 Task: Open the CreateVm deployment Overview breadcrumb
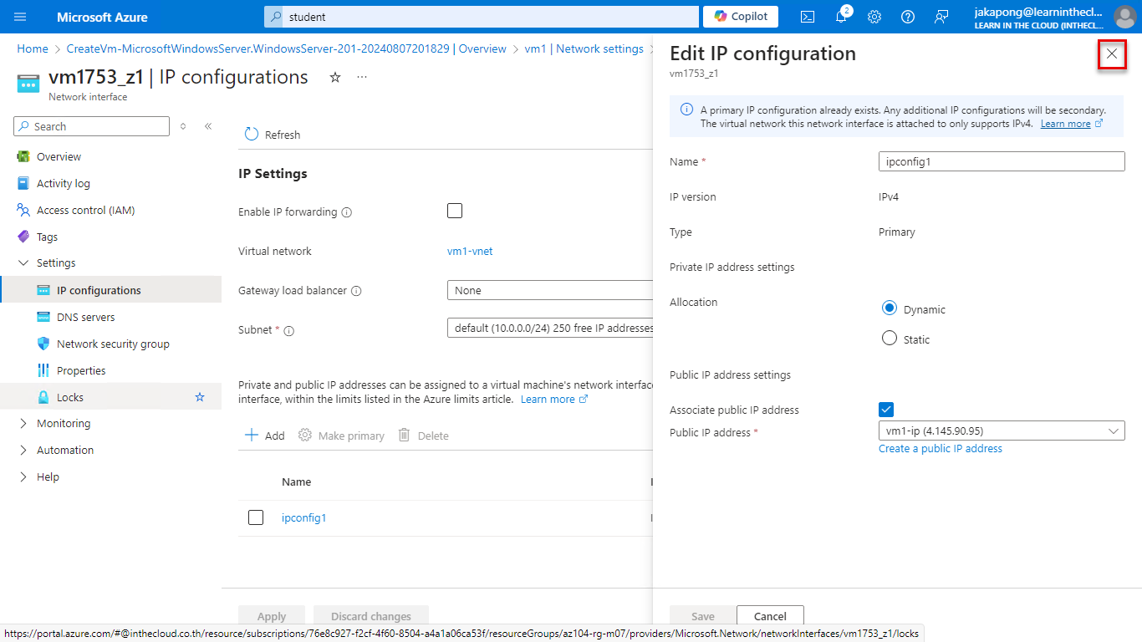coord(287,48)
